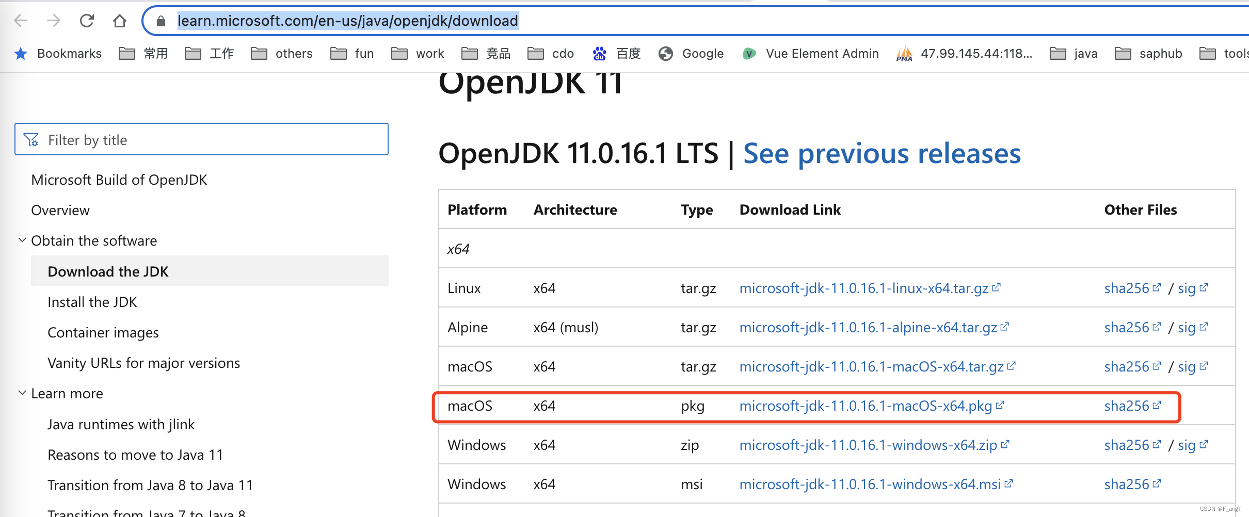Image resolution: width=1249 pixels, height=517 pixels.
Task: Click the Linux platform cell
Action: click(x=465, y=288)
